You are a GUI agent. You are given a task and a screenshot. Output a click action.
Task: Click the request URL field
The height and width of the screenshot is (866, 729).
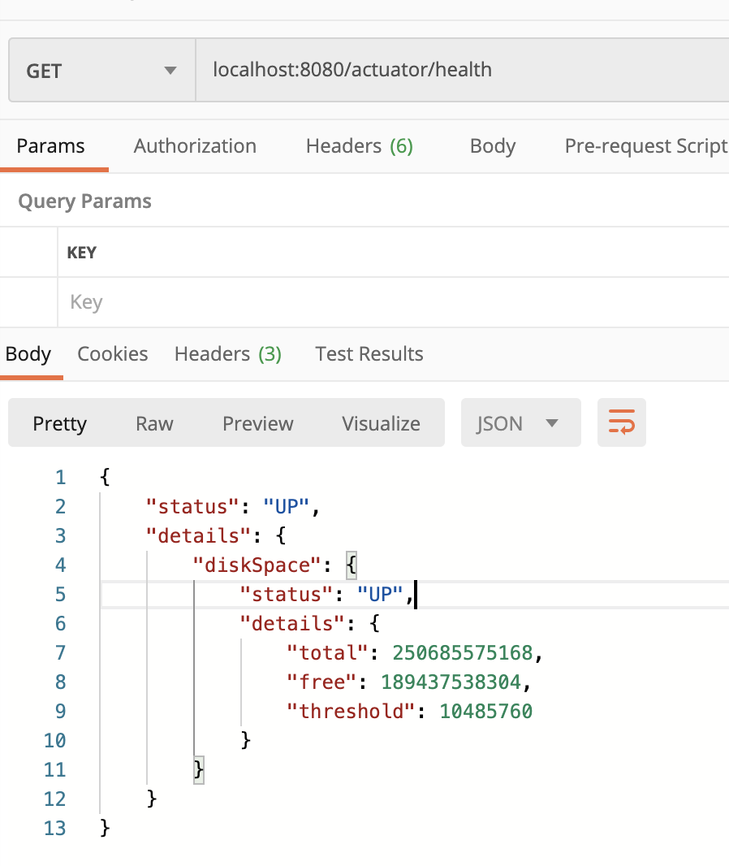click(x=463, y=70)
